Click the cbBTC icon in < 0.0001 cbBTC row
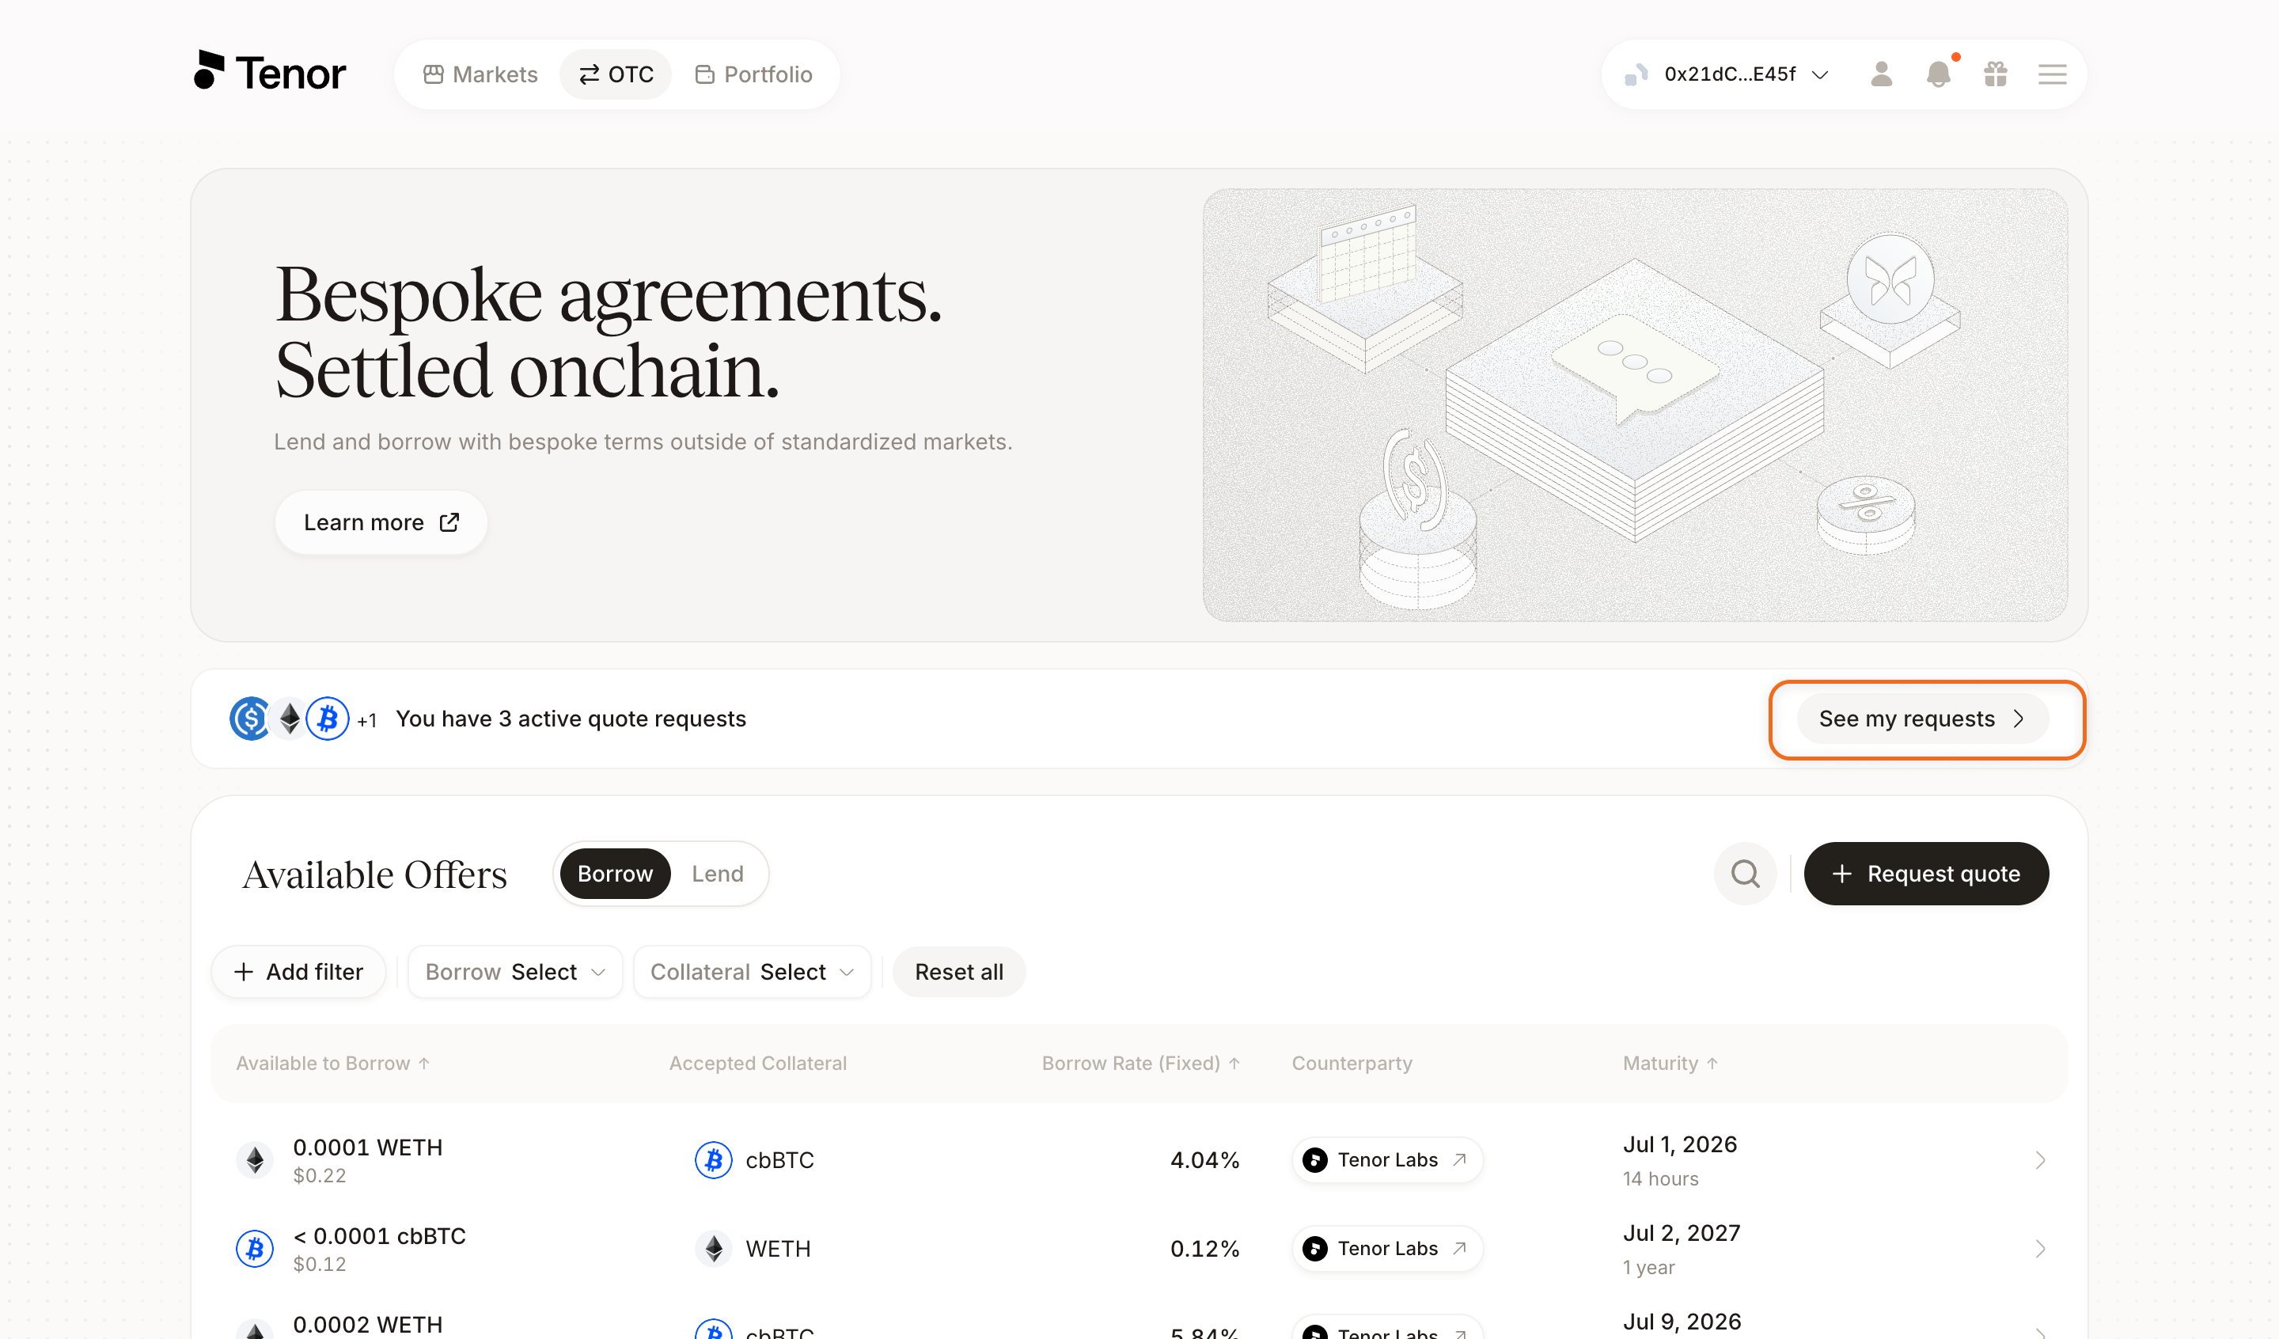The width and height of the screenshot is (2279, 1339). tap(255, 1249)
